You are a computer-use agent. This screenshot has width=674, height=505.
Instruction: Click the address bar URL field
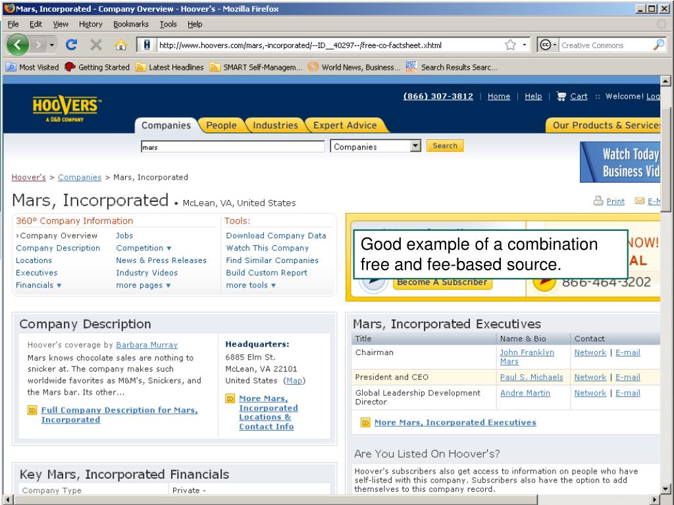(x=329, y=45)
